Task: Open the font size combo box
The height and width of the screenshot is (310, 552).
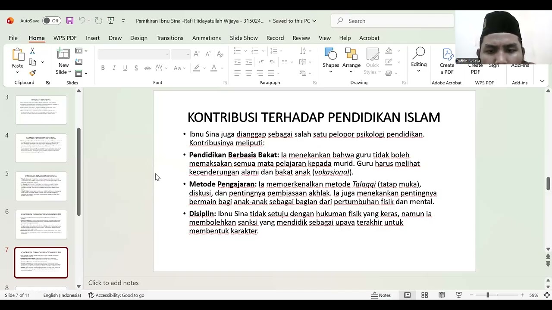Action: click(x=180, y=54)
